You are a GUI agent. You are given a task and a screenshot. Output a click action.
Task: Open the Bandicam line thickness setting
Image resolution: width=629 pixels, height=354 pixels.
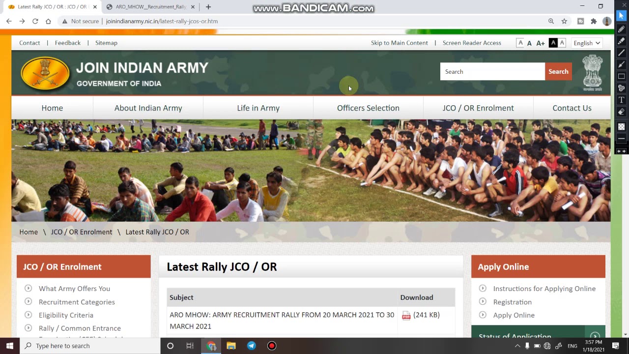pos(621,139)
